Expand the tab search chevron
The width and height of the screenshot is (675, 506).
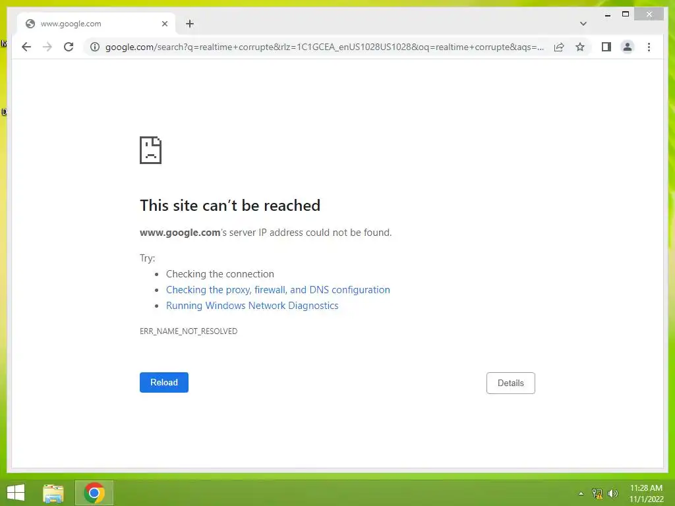(x=583, y=24)
